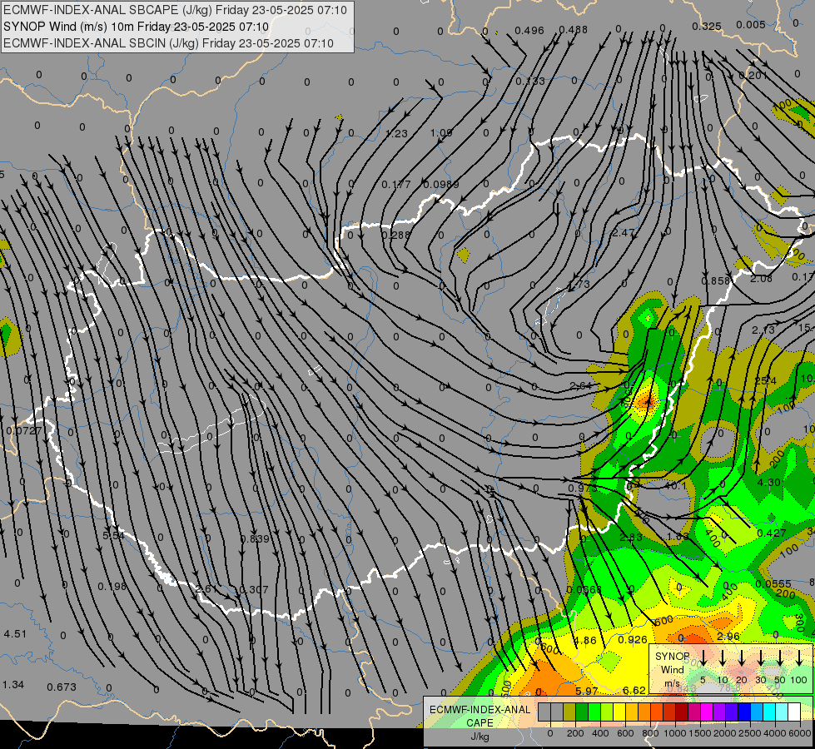This screenshot has height=749, width=815.
Task: Select the olive swatch in CAPE legend
Action: point(569,712)
